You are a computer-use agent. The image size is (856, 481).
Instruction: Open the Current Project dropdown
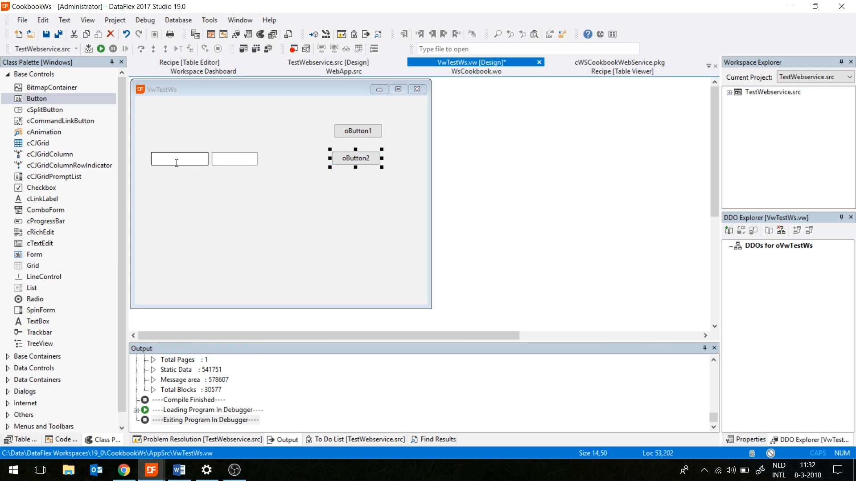pyautogui.click(x=849, y=77)
